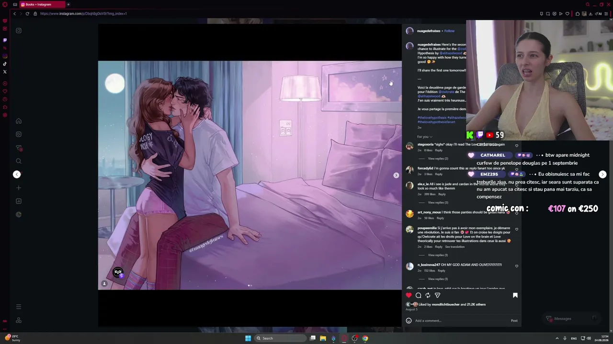Open Google Chrome from the taskbar

pos(365,338)
